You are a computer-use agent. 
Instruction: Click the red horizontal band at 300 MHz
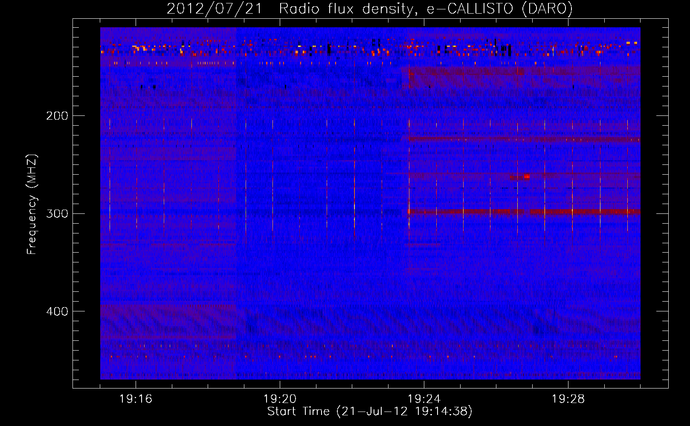[x=524, y=212]
